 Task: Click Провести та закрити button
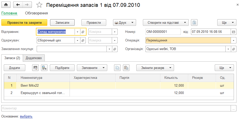(x=24, y=22)
